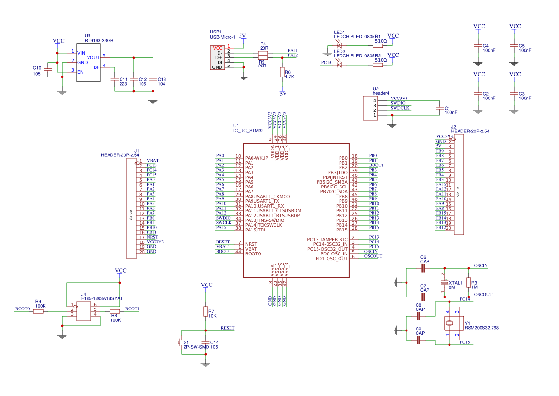Click the LED2 diode symbol

340,64
